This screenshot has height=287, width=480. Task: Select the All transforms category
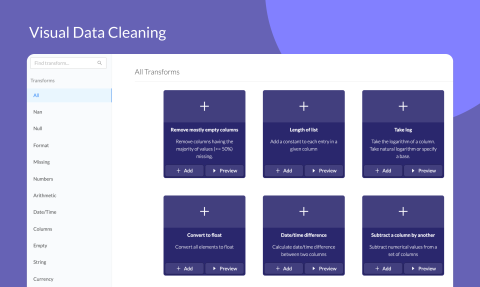click(x=69, y=95)
